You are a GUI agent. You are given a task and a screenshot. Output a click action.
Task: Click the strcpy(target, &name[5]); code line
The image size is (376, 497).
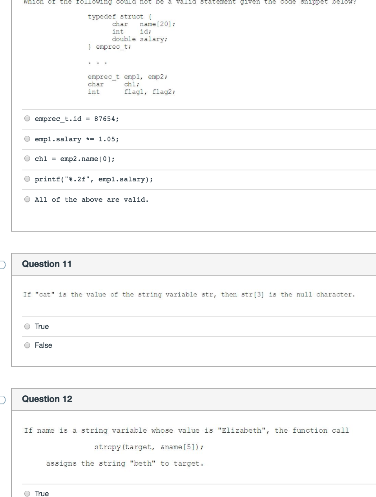pos(149,447)
